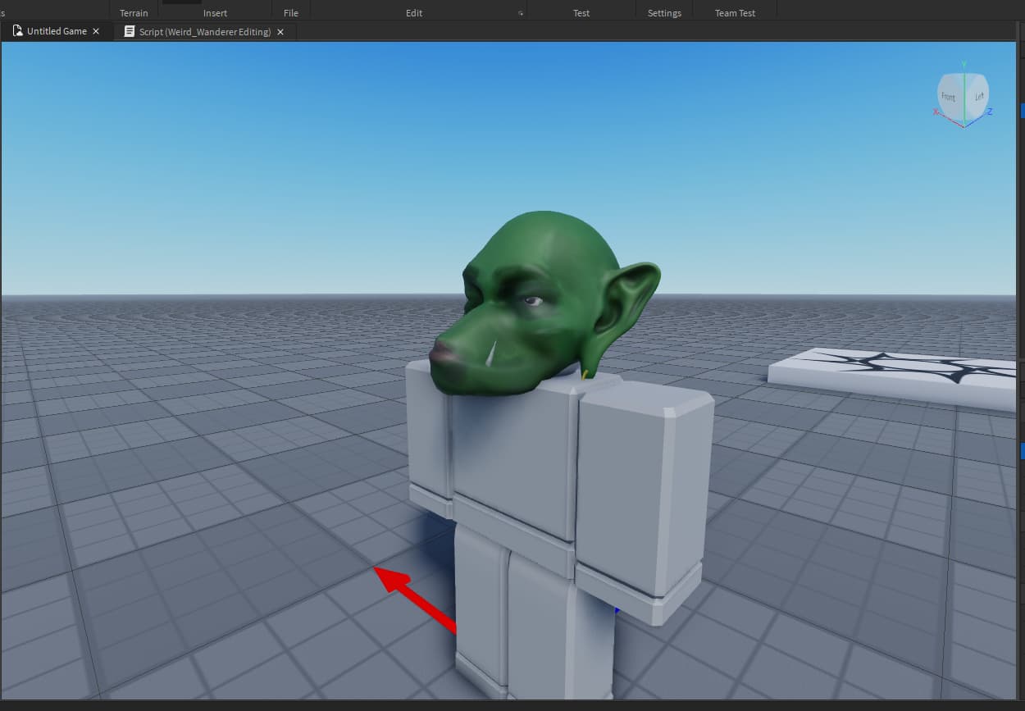Screen dimensions: 1025x711
Task: Click the place file icon on Untitled Game tab
Action: coord(16,30)
